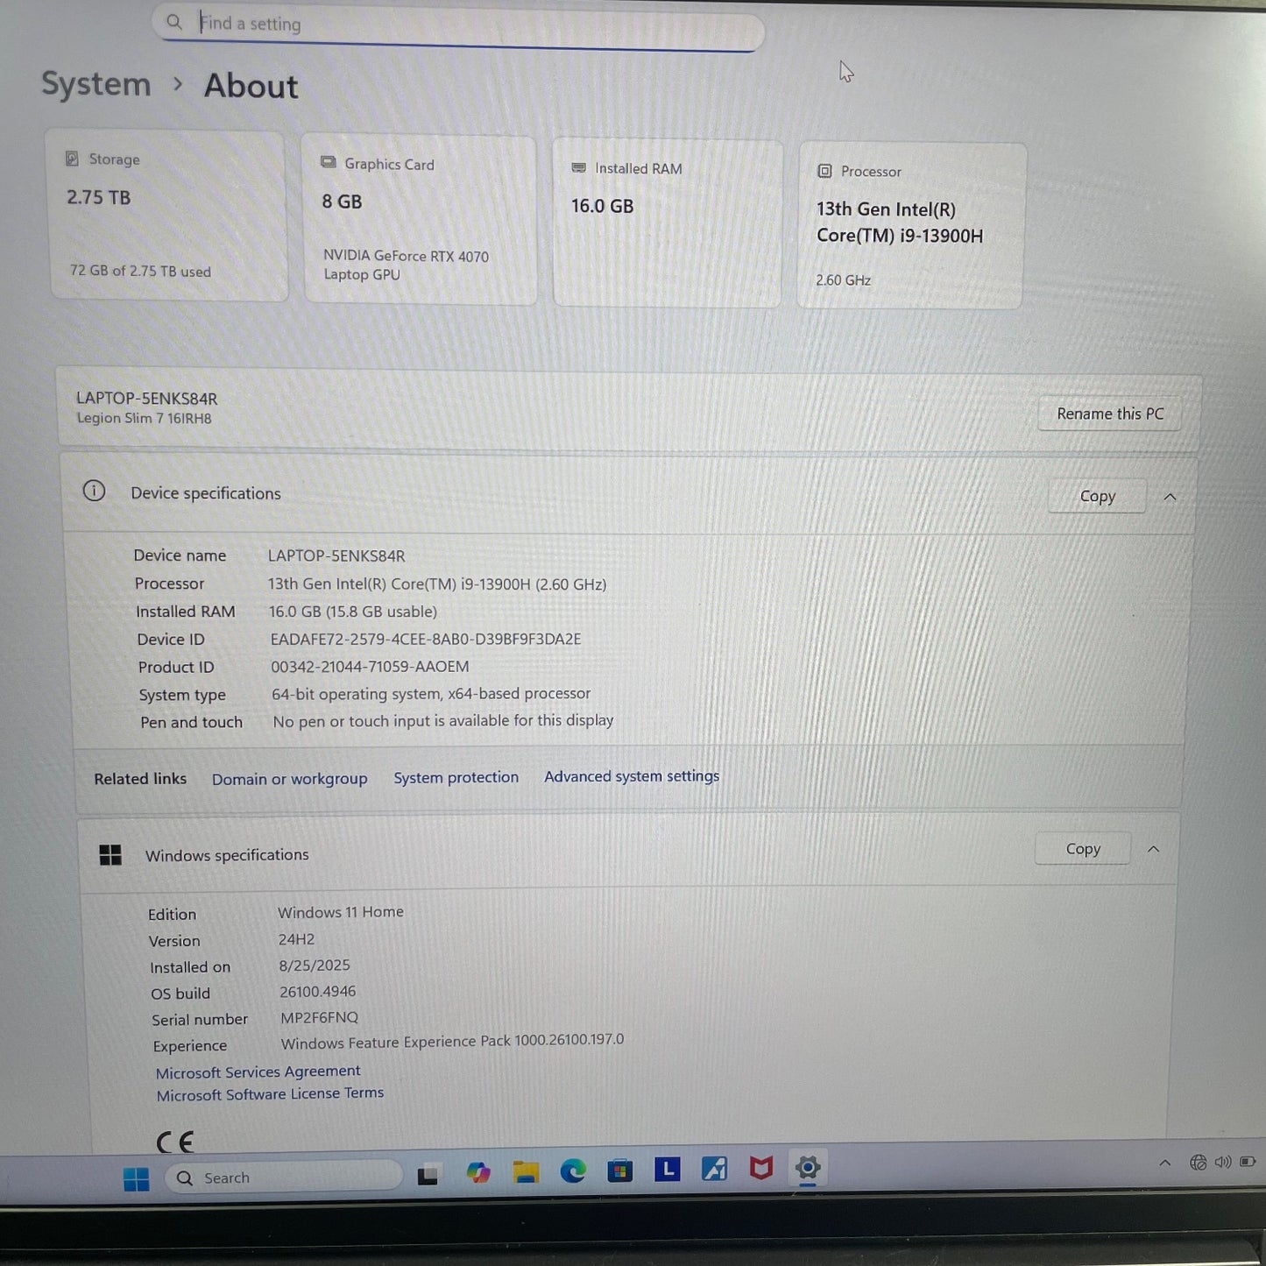Open Microsoft Store from taskbar

[620, 1171]
